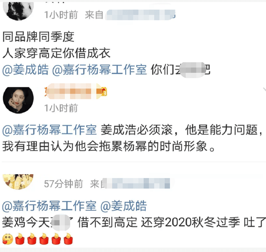The image size is (266, 252).
Task: Click 1小时前 timestamp under blurred orange username
Action: [61, 108]
